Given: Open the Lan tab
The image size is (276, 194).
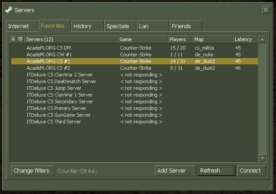Looking at the screenshot, I should 153,26.
